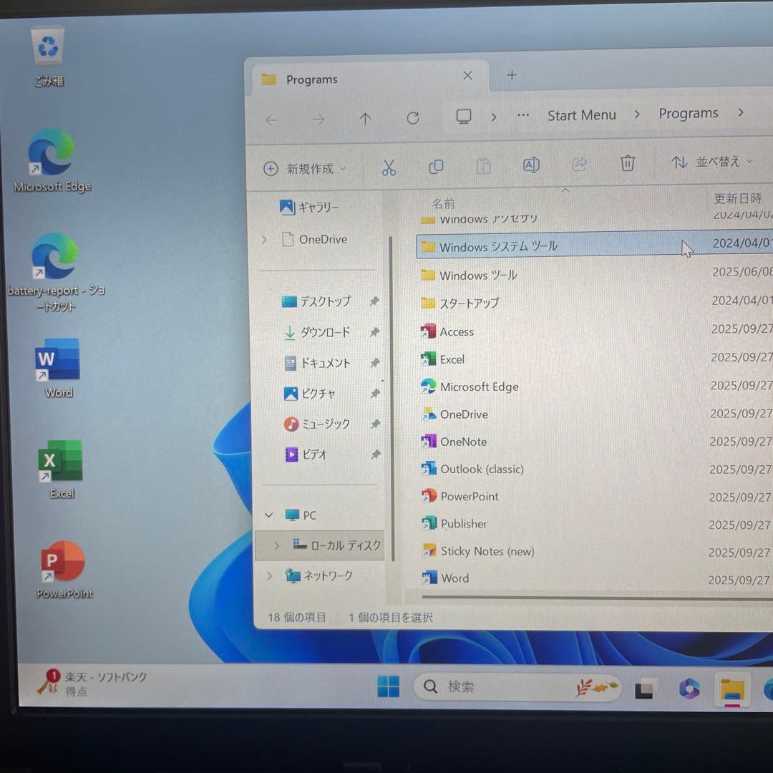Collapse the PC section in the sidebar
The image size is (773, 773).
(x=268, y=515)
